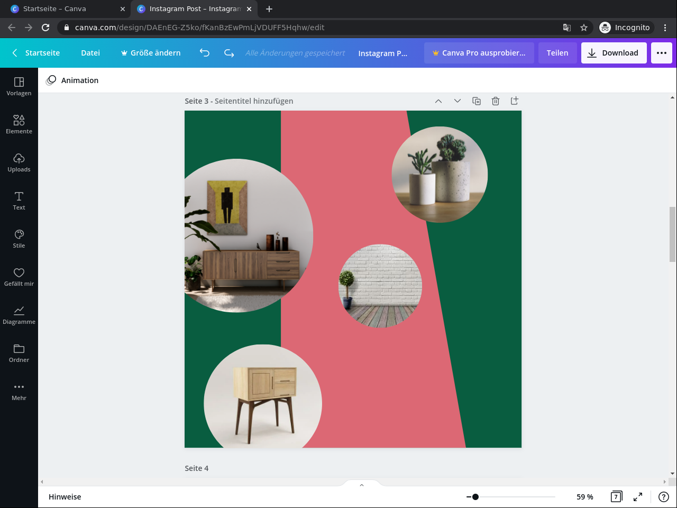This screenshot has width=677, height=508.
Task: Open the Uploads panel
Action: (x=19, y=163)
